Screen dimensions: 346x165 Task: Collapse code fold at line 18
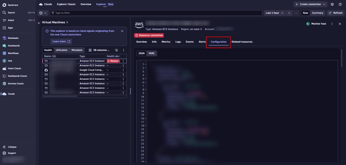[145, 126]
